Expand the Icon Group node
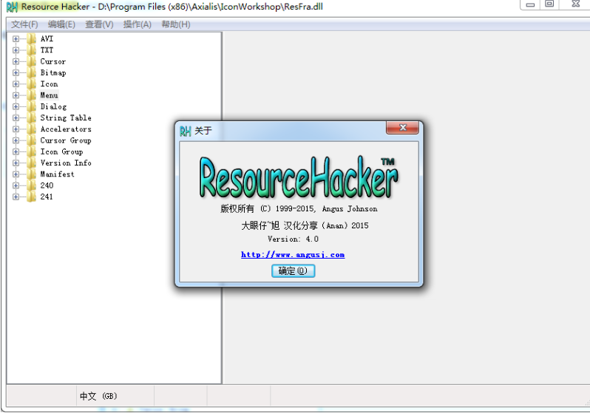Image resolution: width=590 pixels, height=413 pixels. coord(16,152)
